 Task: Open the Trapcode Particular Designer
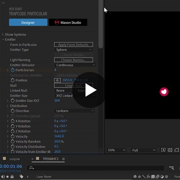point(28,22)
